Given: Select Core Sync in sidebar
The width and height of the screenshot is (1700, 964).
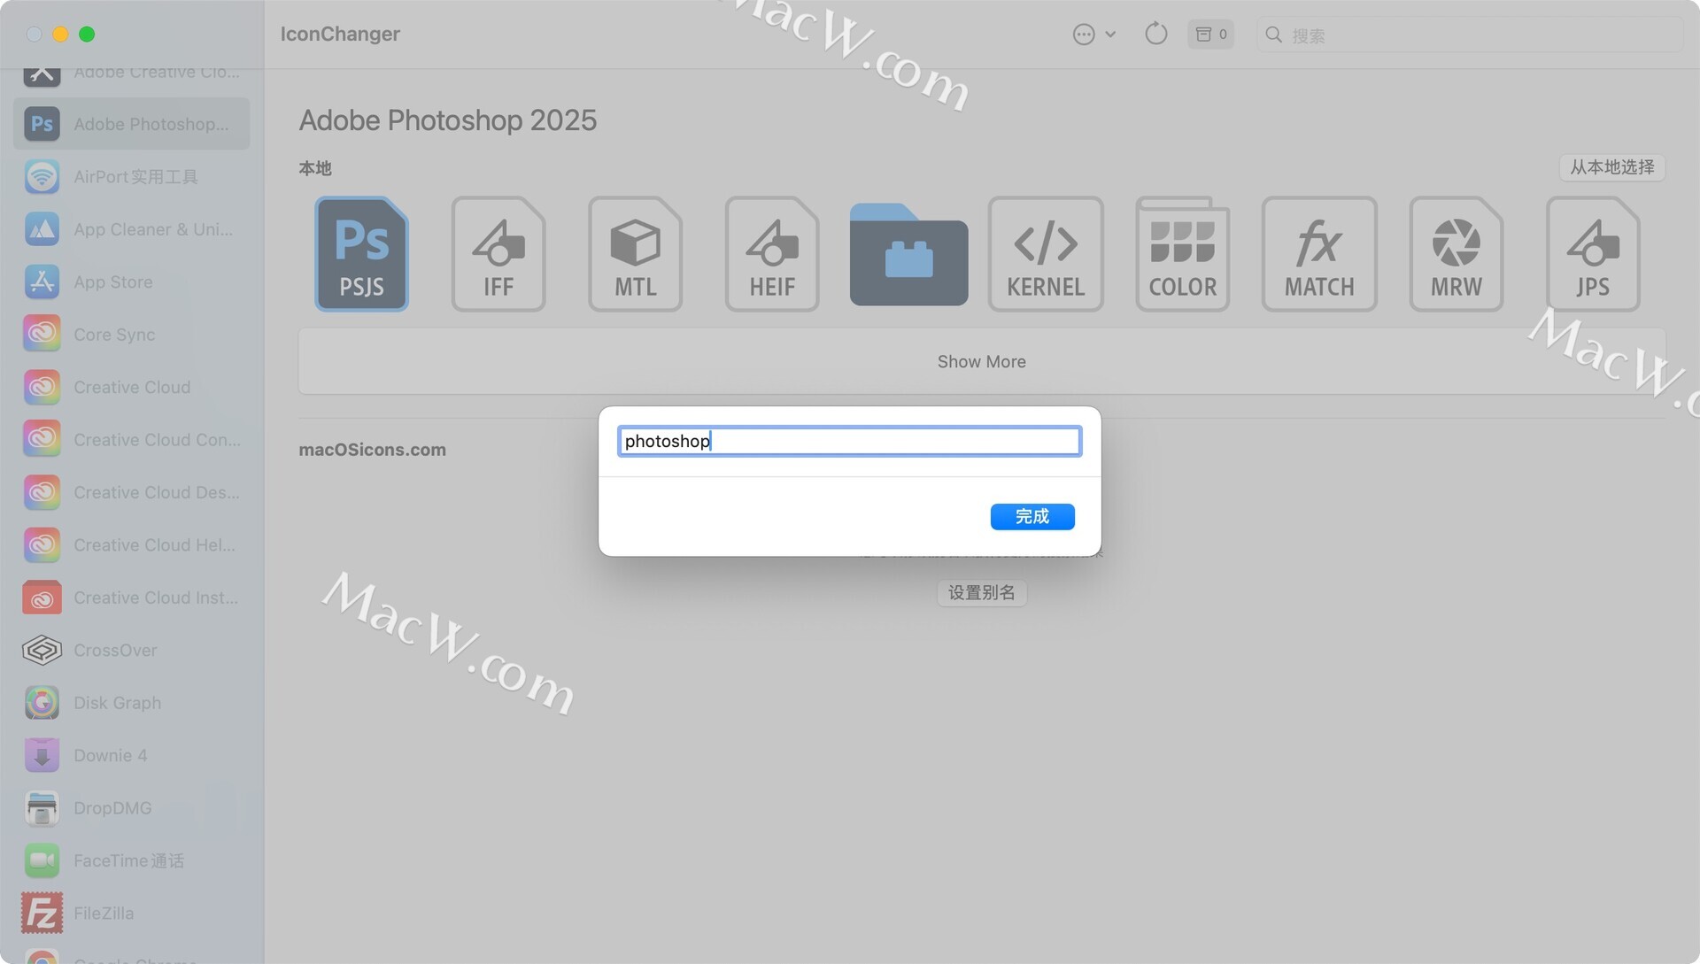Looking at the screenshot, I should 131,335.
